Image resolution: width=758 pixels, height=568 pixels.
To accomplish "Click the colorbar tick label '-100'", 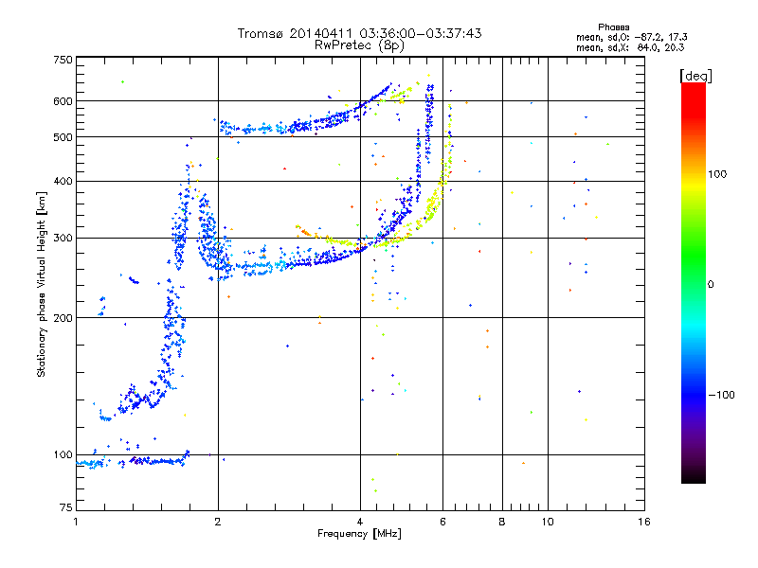I will 721,395.
